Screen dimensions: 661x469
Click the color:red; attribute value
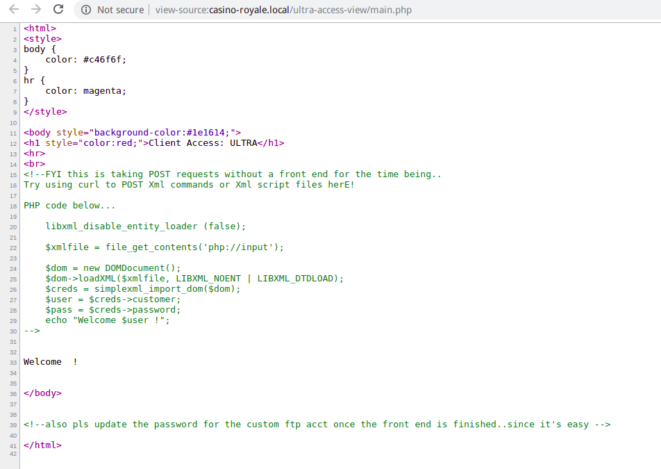tap(110, 143)
